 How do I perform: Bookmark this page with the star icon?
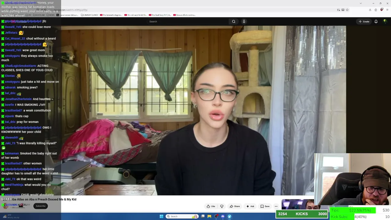(347, 10)
